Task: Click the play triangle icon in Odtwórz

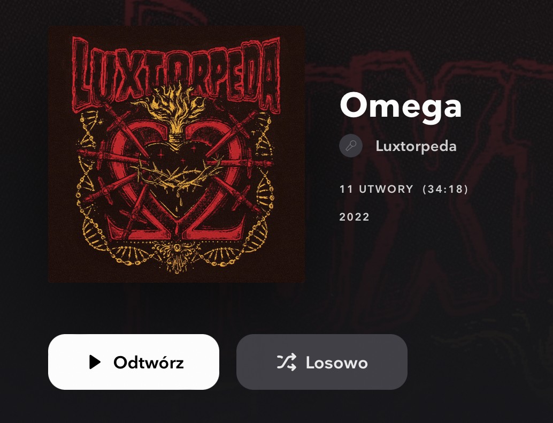Action: tap(95, 362)
